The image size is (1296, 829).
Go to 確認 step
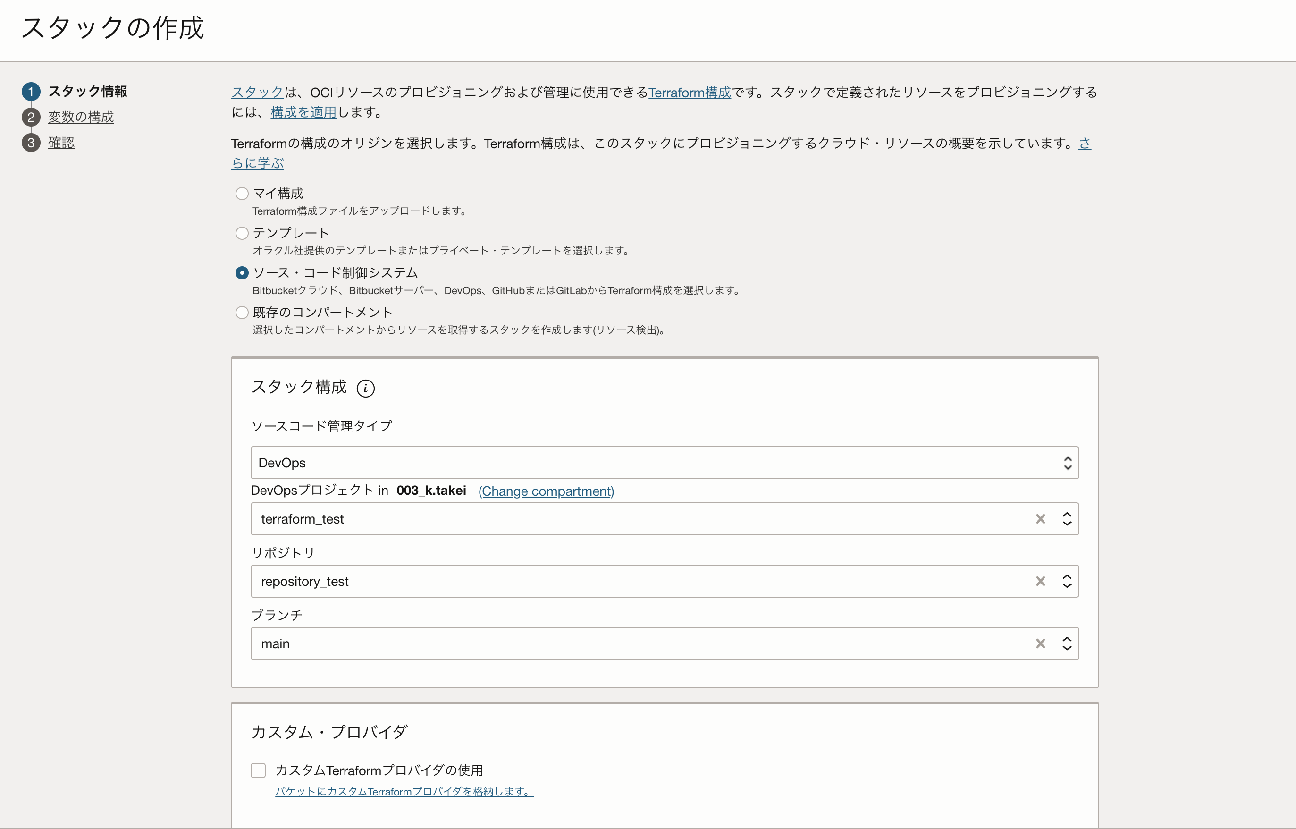tap(61, 143)
